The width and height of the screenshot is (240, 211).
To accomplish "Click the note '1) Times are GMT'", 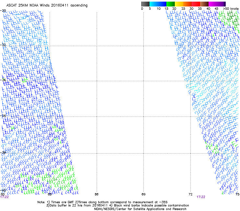I will click(x=60, y=202).
